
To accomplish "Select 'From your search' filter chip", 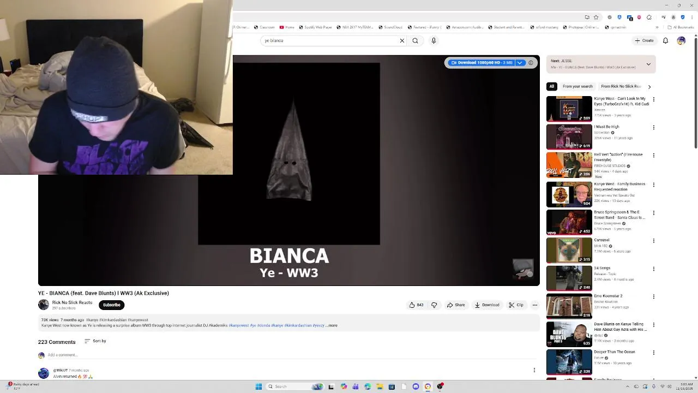I will click(x=577, y=86).
